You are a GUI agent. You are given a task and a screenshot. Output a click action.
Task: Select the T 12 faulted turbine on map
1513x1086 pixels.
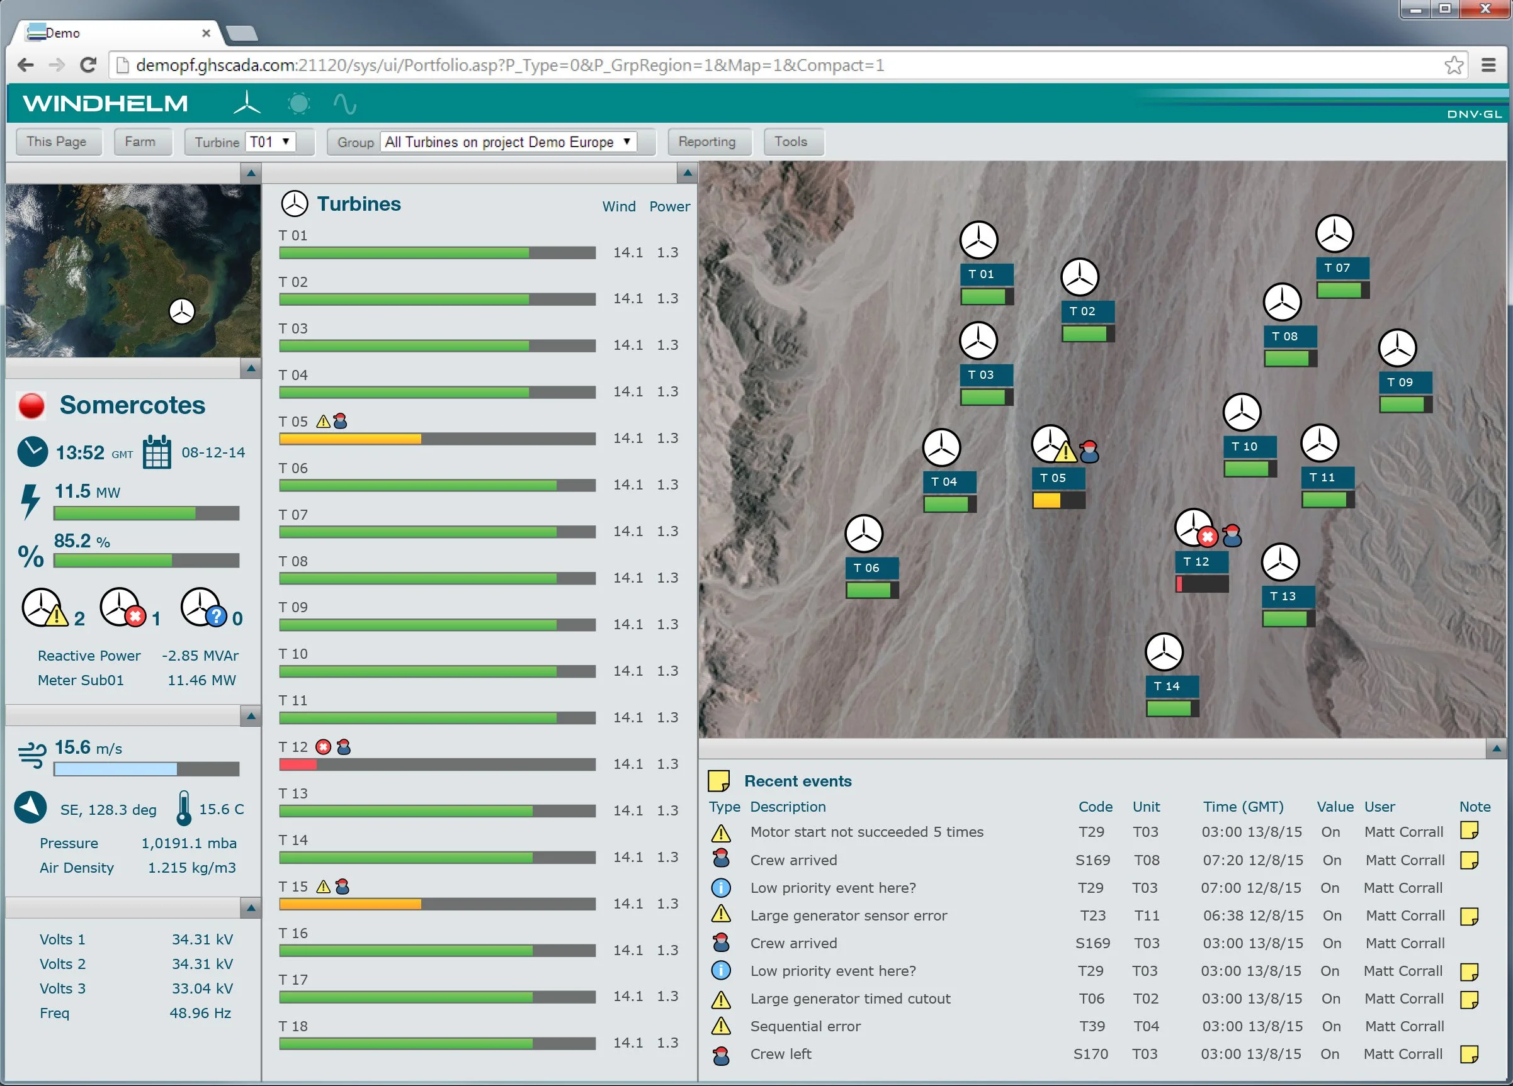1193,527
